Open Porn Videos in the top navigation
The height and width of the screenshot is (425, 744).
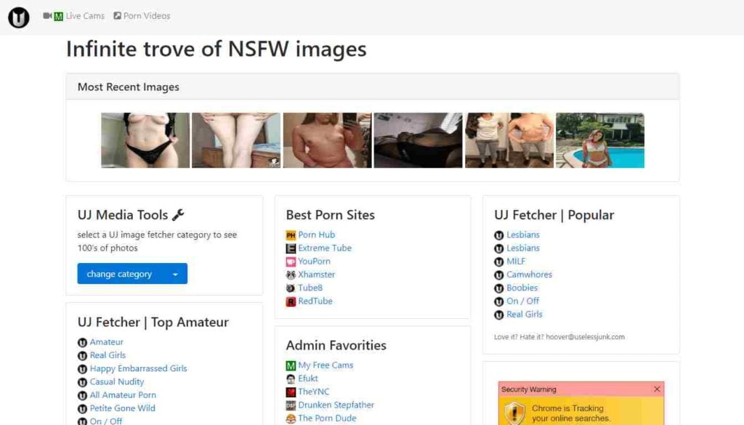click(147, 16)
